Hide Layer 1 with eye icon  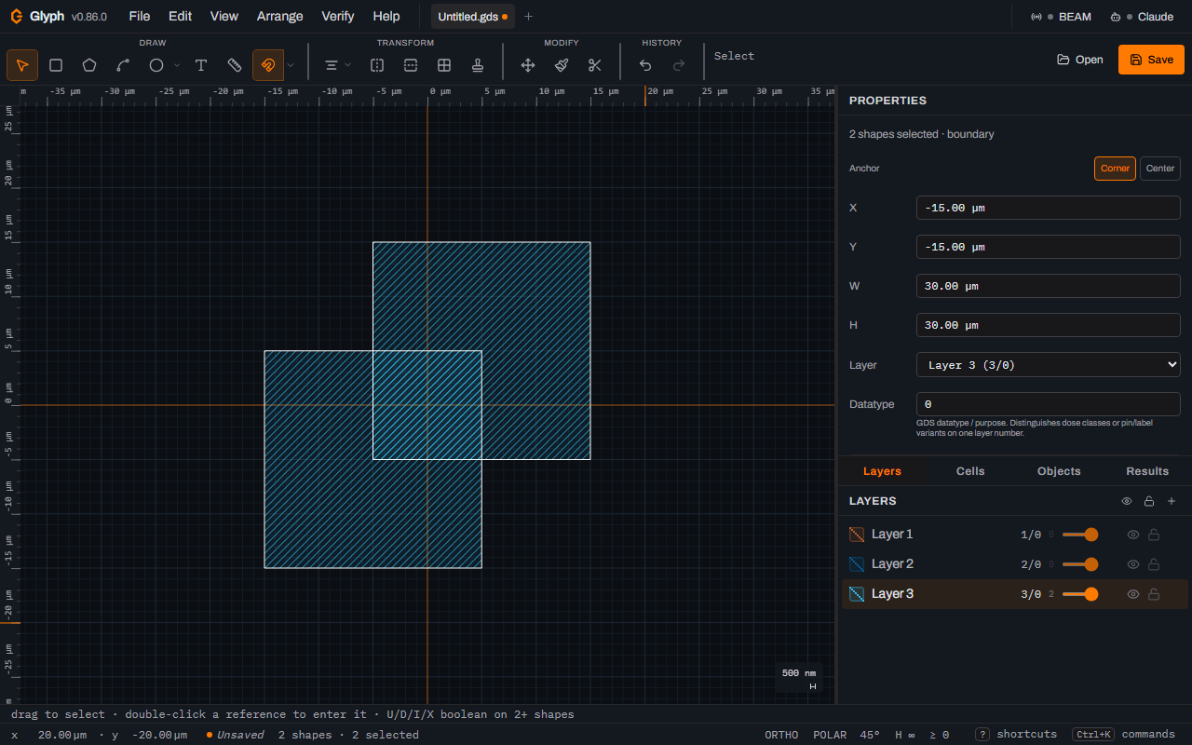(x=1133, y=535)
